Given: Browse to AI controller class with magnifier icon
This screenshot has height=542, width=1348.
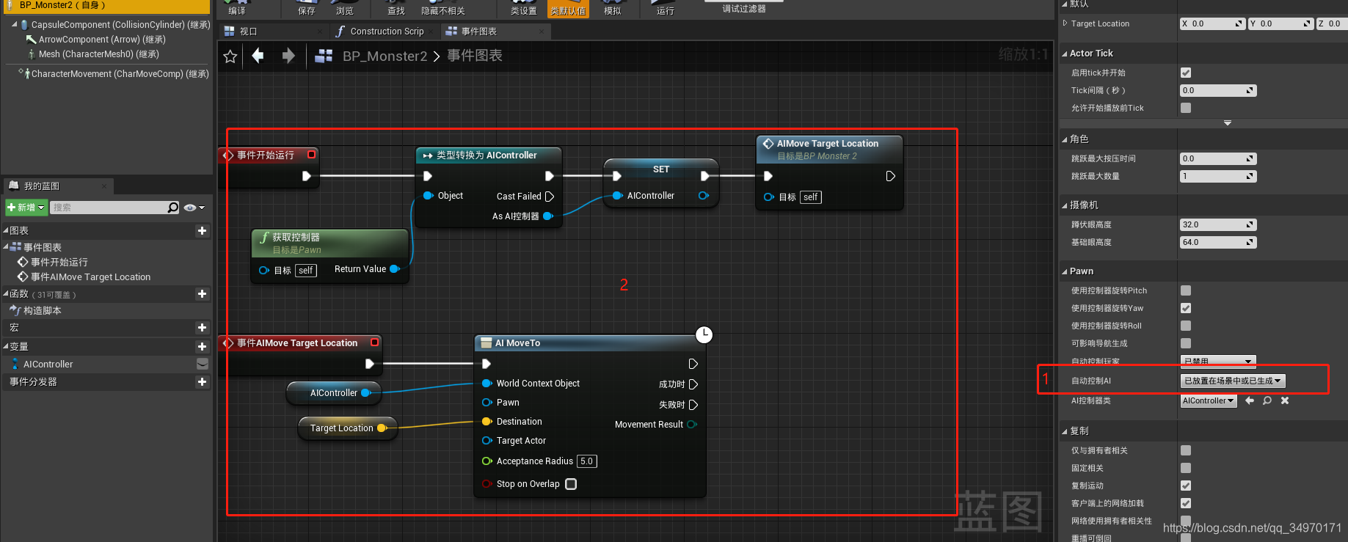Looking at the screenshot, I should (1267, 400).
